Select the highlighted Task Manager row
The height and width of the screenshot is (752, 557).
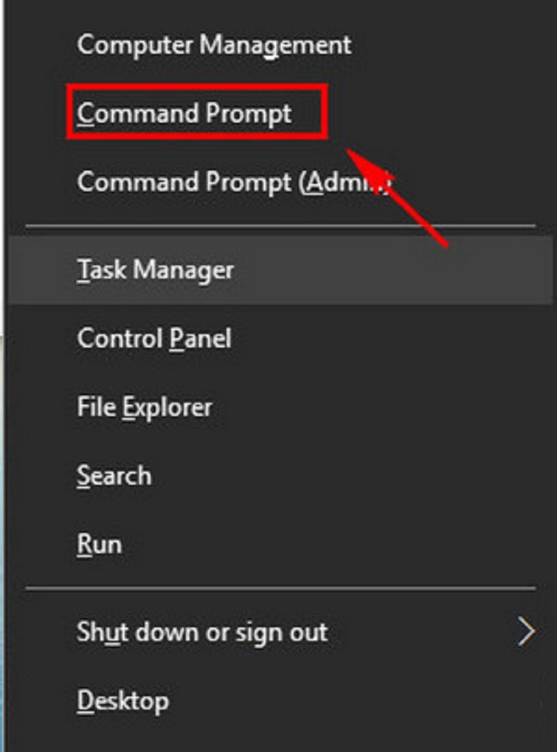click(280, 270)
